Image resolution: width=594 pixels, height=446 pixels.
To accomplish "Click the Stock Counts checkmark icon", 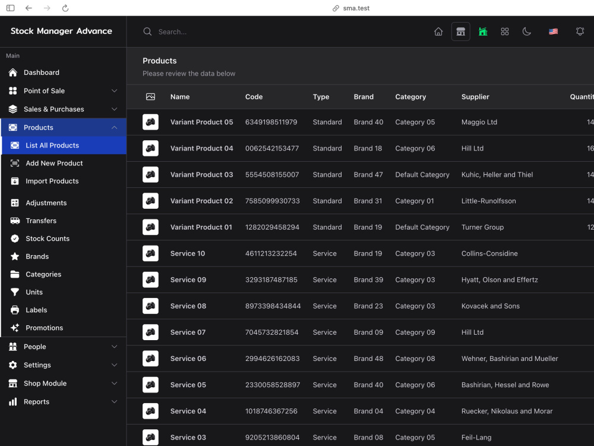I will tap(15, 238).
